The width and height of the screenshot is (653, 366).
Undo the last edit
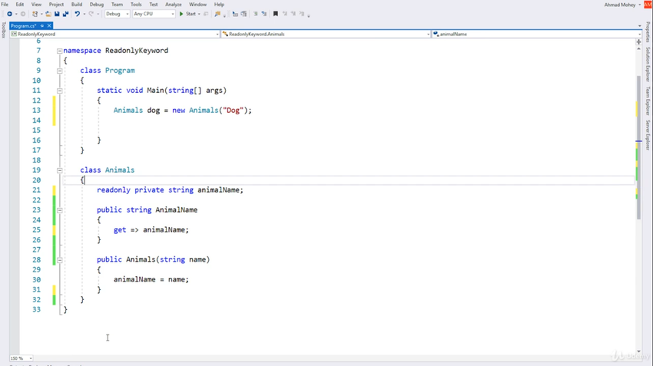click(x=77, y=14)
